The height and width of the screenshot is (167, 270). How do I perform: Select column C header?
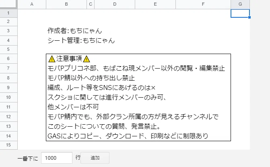tap(91, 4)
